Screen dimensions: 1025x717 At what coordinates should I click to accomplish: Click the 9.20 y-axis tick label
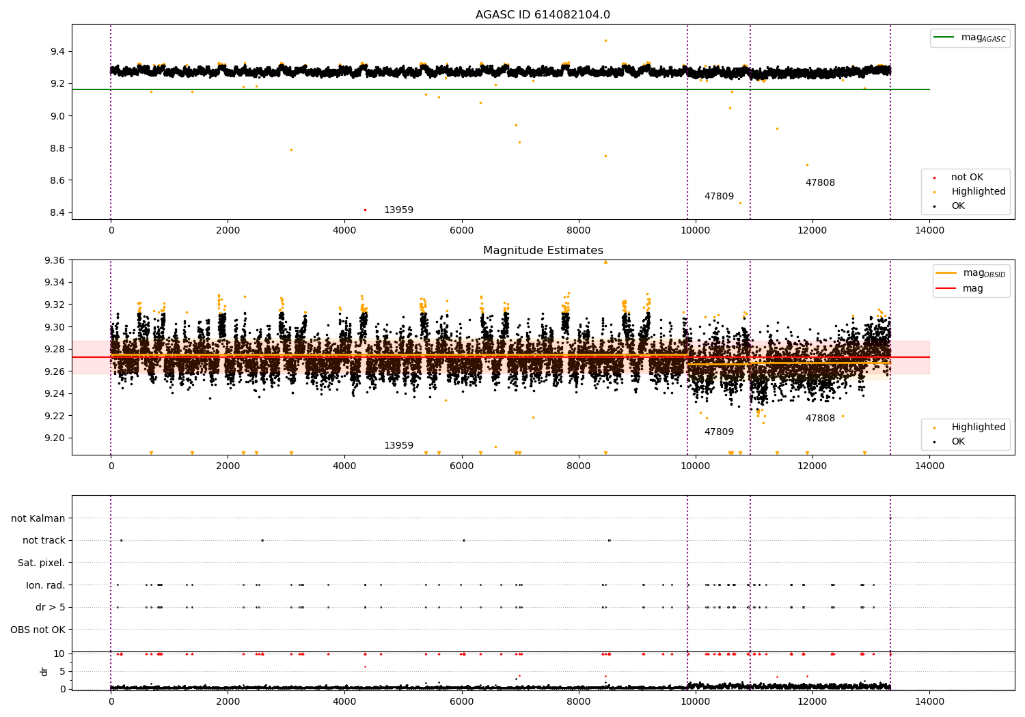pyautogui.click(x=55, y=438)
